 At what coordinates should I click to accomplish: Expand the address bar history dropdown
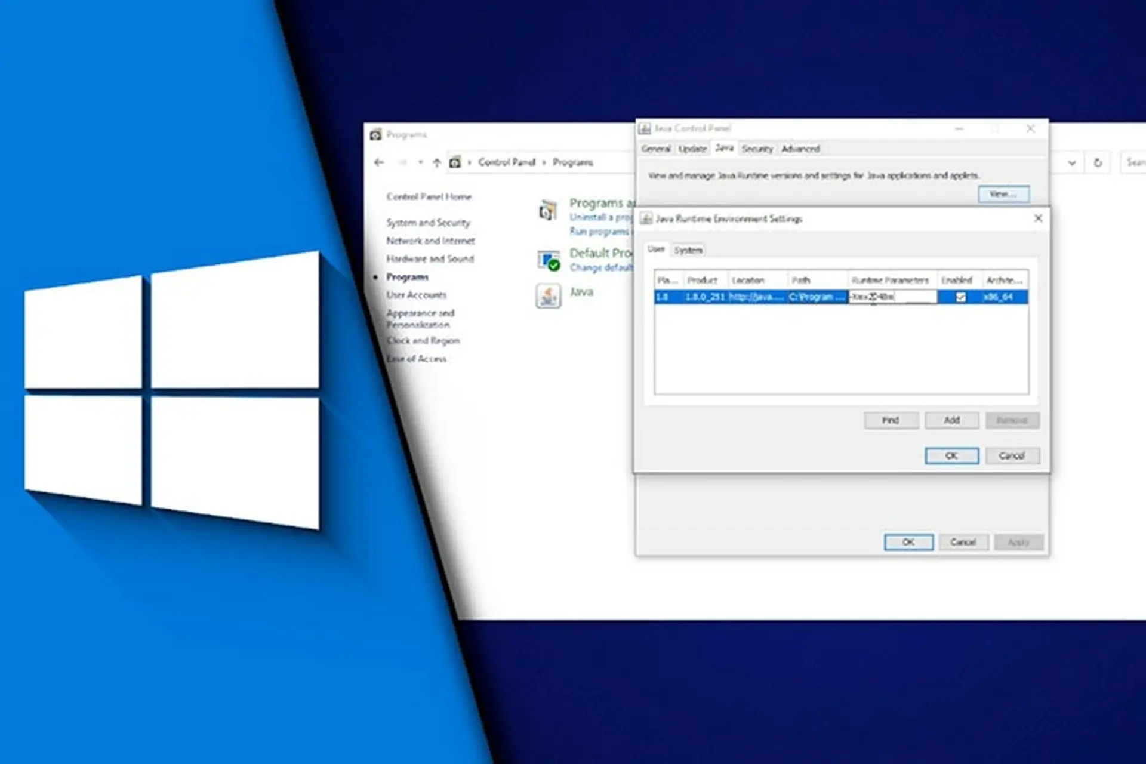1072,162
